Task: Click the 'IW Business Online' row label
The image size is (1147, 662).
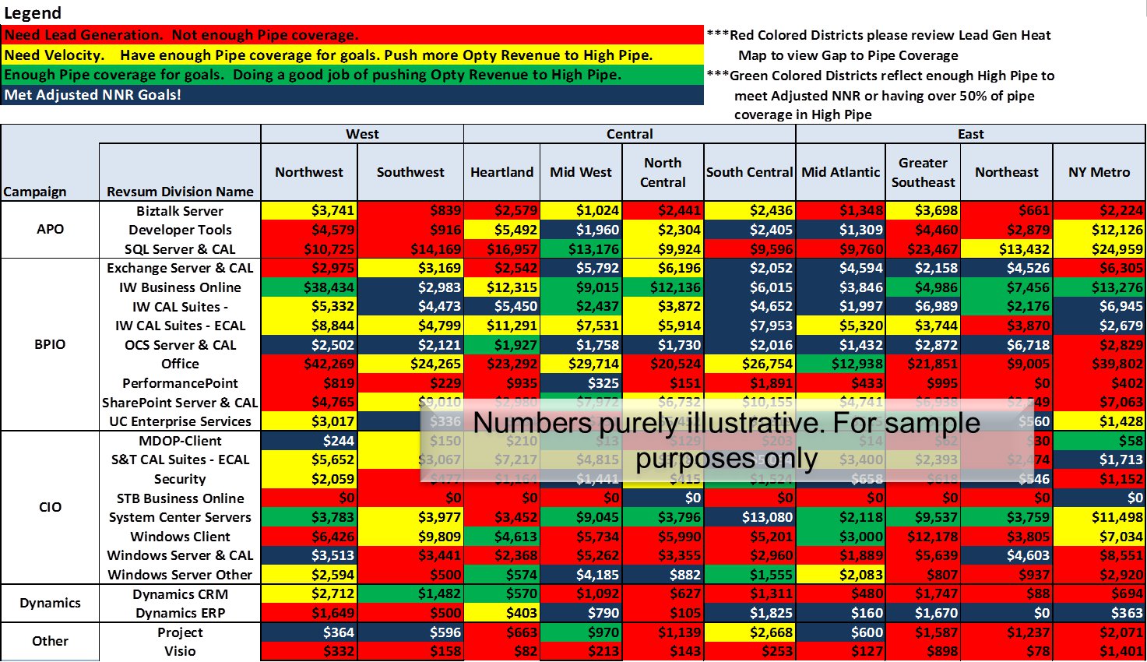Action: pos(180,287)
